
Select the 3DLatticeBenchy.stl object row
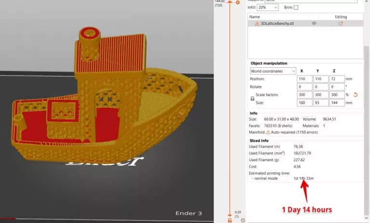(305, 24)
